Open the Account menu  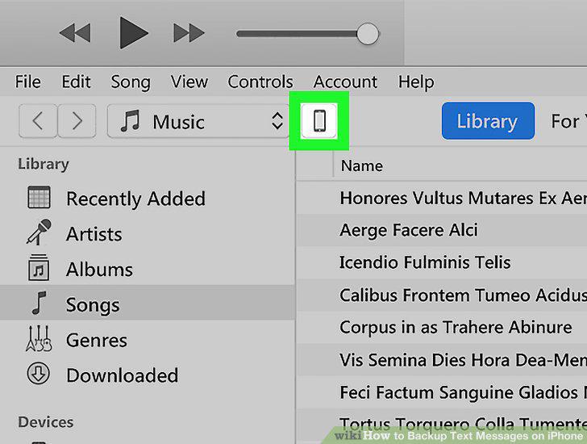coord(345,82)
